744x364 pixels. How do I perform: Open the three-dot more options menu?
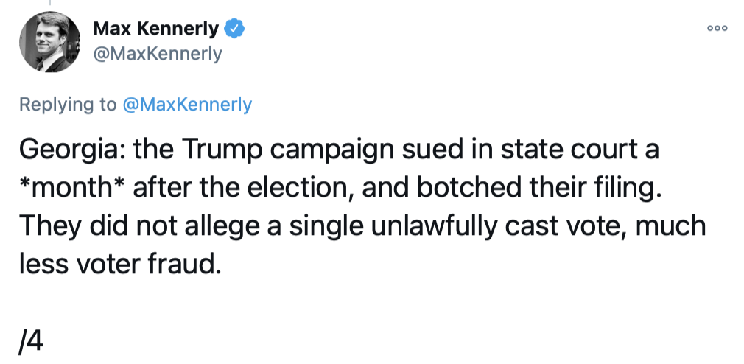pos(716,28)
